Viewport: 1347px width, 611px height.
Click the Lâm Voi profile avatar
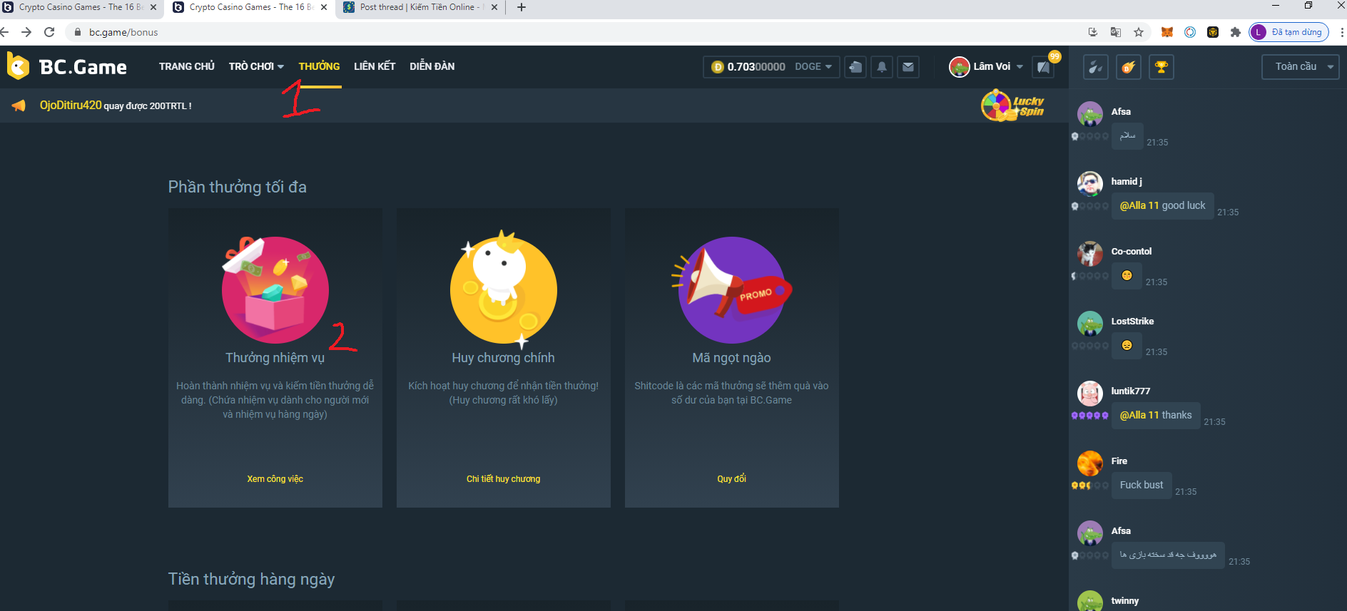(960, 66)
